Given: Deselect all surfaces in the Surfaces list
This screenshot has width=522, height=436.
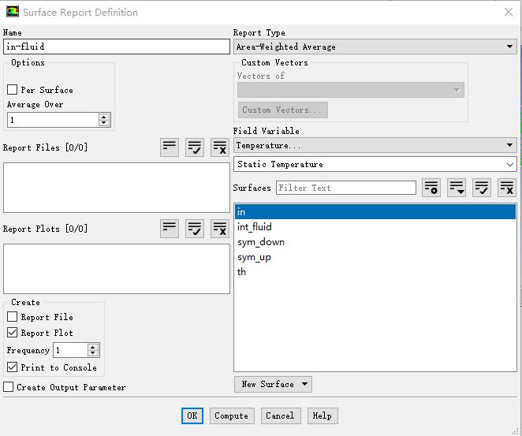Looking at the screenshot, I should [507, 188].
